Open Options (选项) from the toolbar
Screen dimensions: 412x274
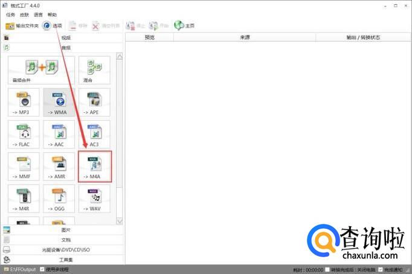click(x=53, y=26)
